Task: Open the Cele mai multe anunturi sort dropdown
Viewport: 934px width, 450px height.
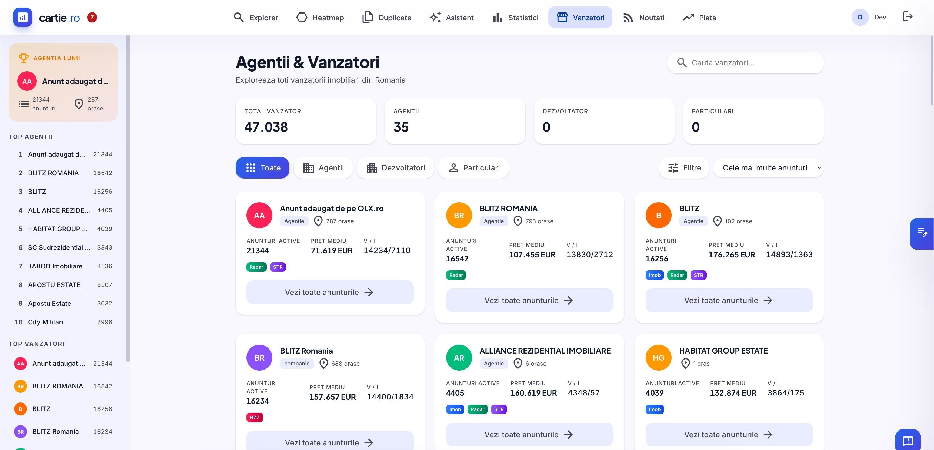Action: click(768, 168)
